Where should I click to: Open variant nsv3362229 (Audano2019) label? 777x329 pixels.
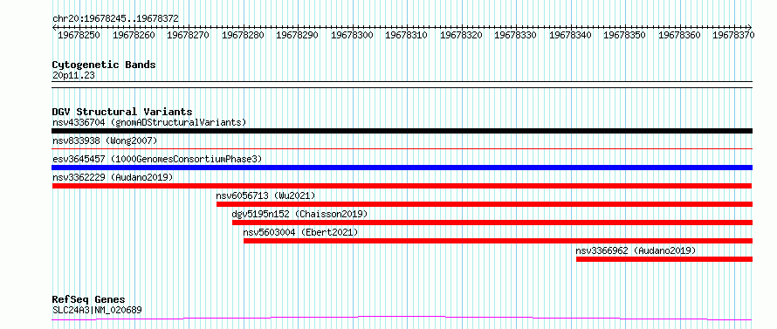click(113, 177)
